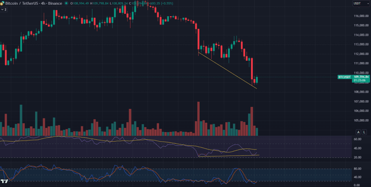
Task: Click the BTCUSDT price label tag
Action: tap(345, 77)
